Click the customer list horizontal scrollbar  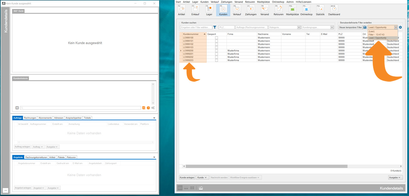coord(266,166)
